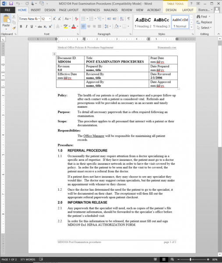Open Word Help question mark
Image resolution: width=222 pixels, height=263 pixels.
pyautogui.click(x=191, y=4)
